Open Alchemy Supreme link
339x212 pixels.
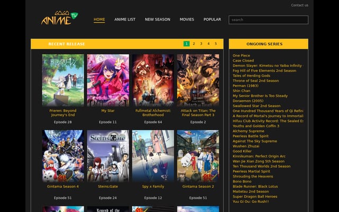click(x=248, y=131)
